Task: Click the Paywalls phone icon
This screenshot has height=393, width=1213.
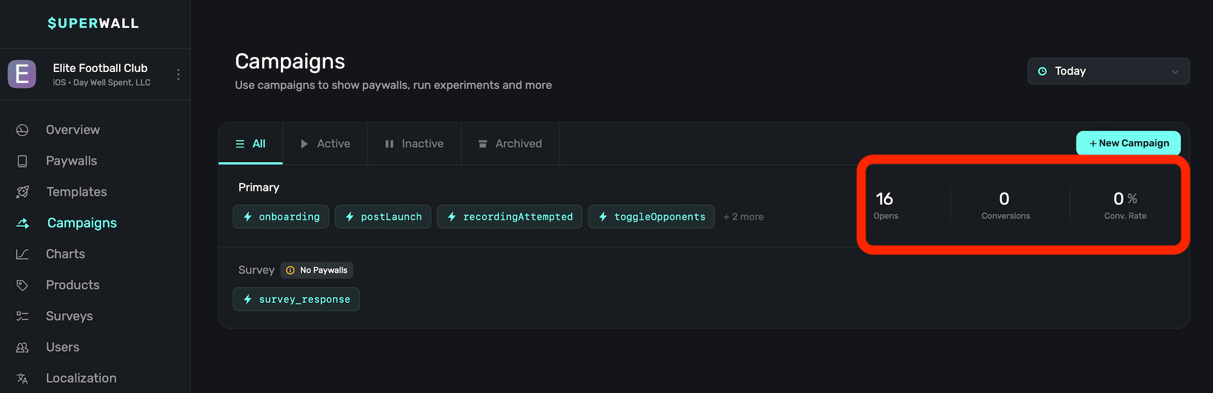Action: (x=22, y=161)
